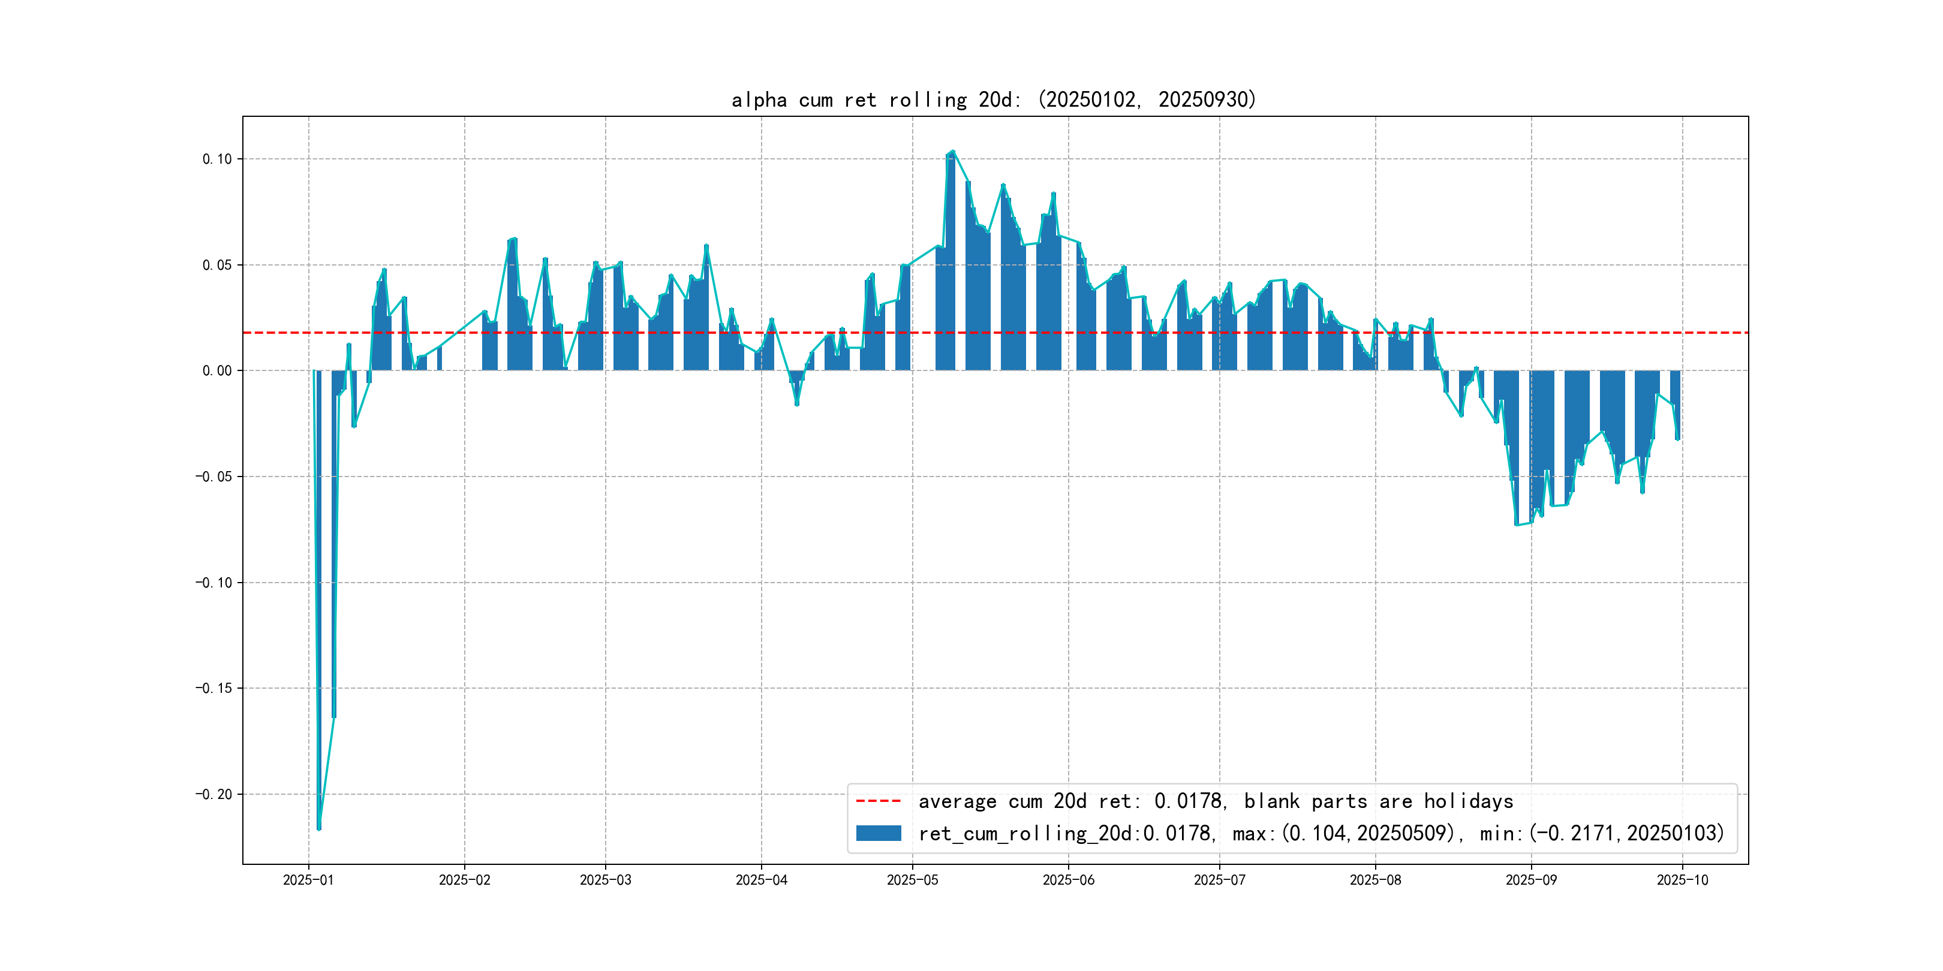Click the 2025-01 x-axis tick label
Image resolution: width=1943 pixels, height=971 pixels.
coord(308,880)
